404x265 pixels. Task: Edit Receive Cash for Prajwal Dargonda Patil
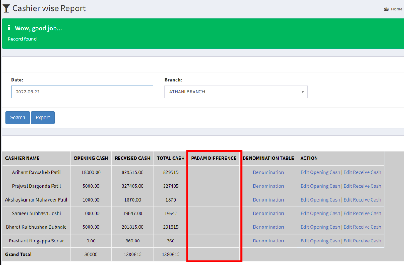[x=362, y=186]
